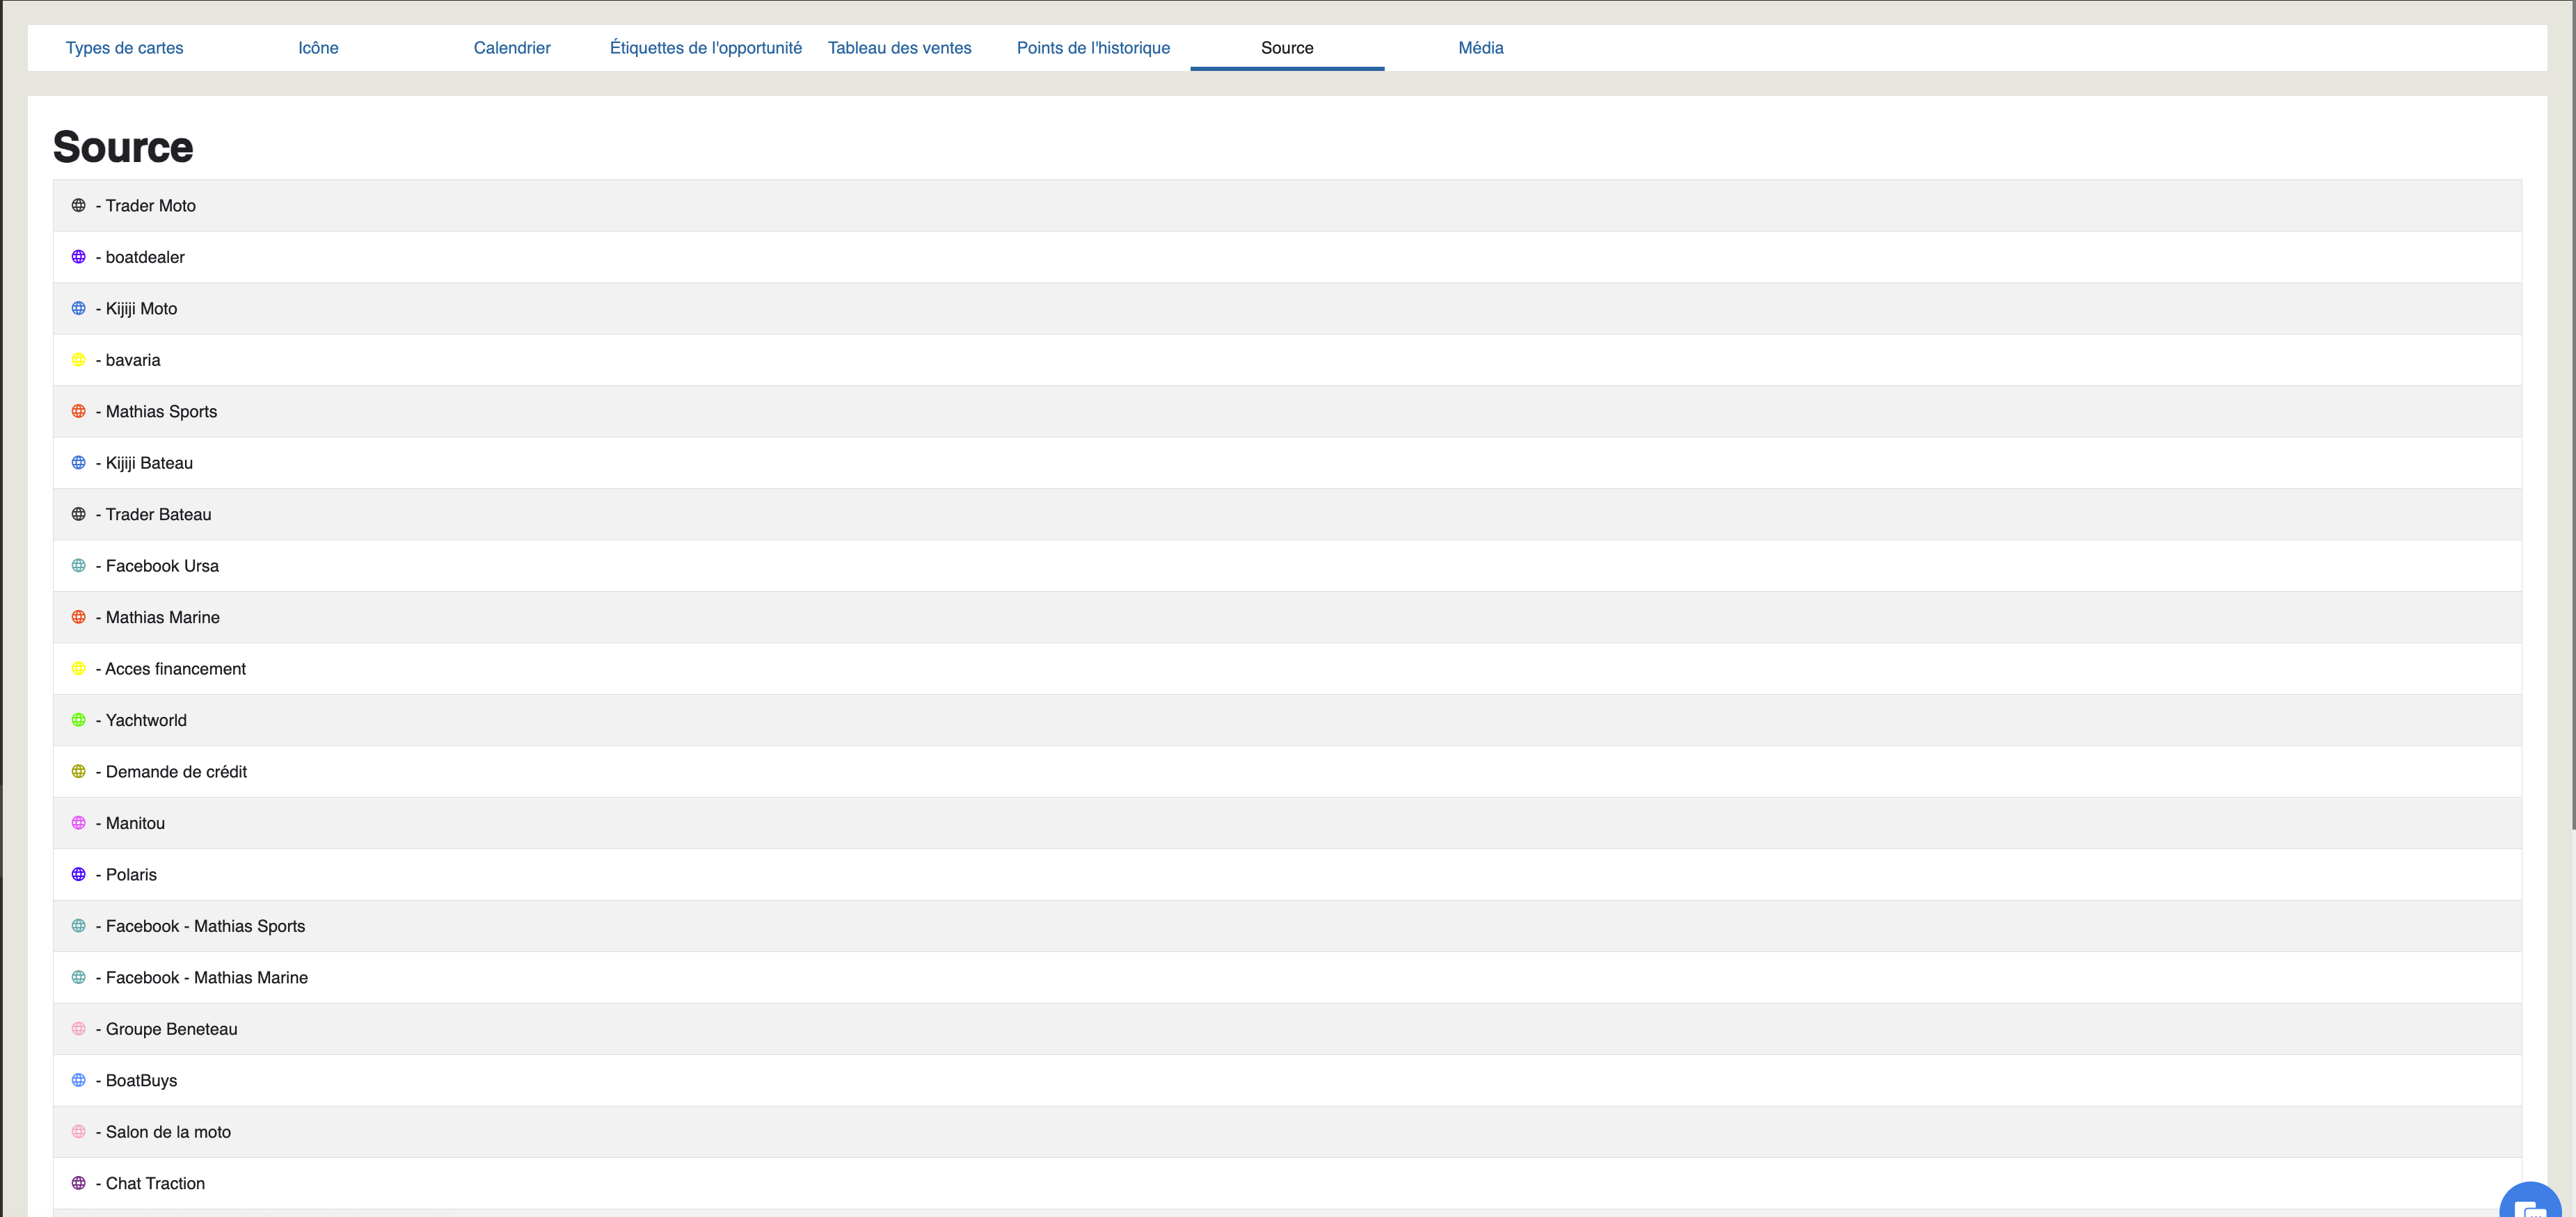Select the Kijiji Bateau source name
This screenshot has width=2576, height=1217.
149,462
